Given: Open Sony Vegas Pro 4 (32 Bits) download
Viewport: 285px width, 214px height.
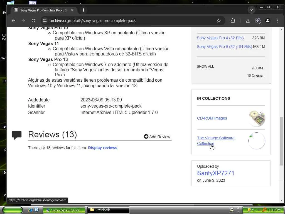Looking at the screenshot, I should tap(220, 38).
